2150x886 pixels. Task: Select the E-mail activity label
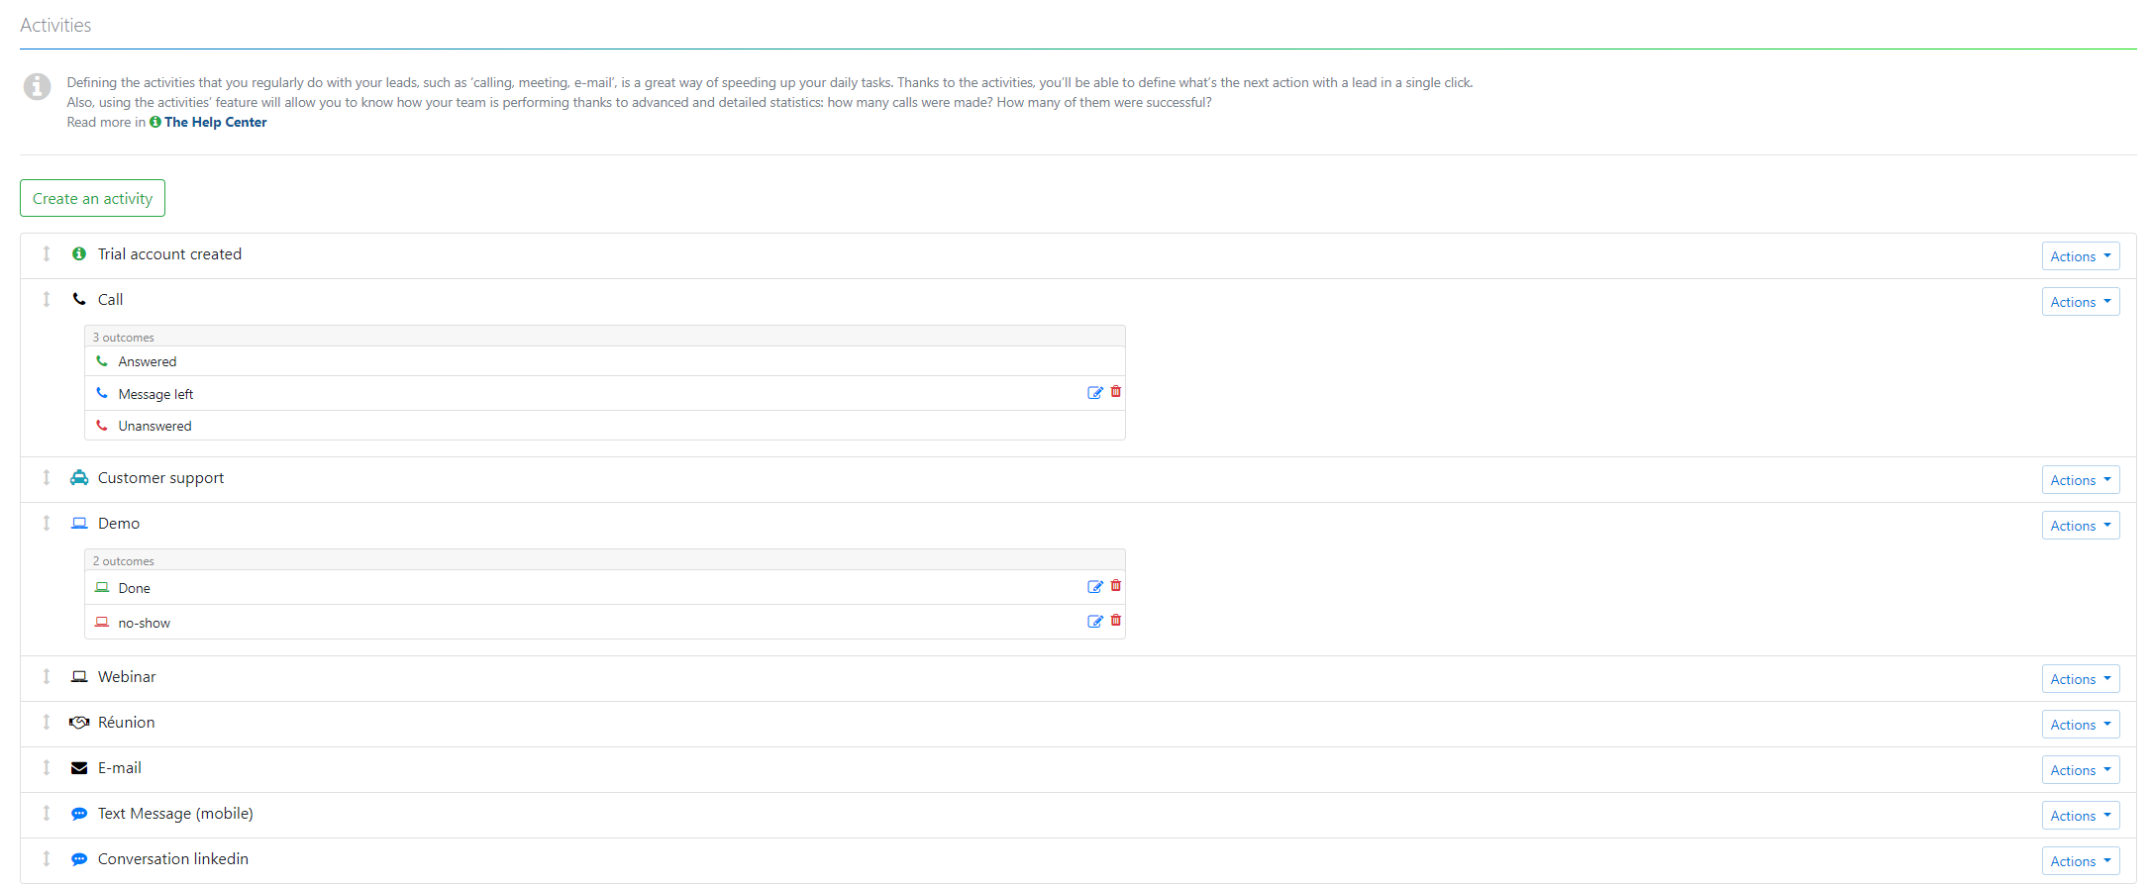(120, 768)
